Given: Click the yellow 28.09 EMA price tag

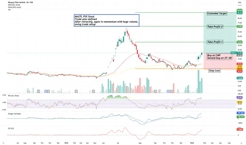Looking at the screenshot, I should 240,66.
